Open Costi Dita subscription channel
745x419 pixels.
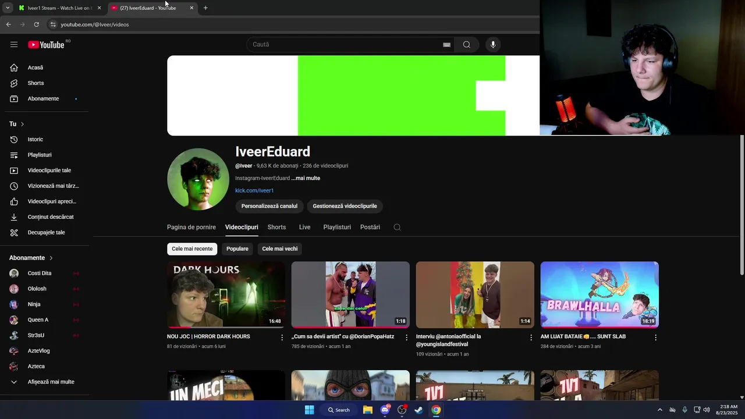point(45,274)
